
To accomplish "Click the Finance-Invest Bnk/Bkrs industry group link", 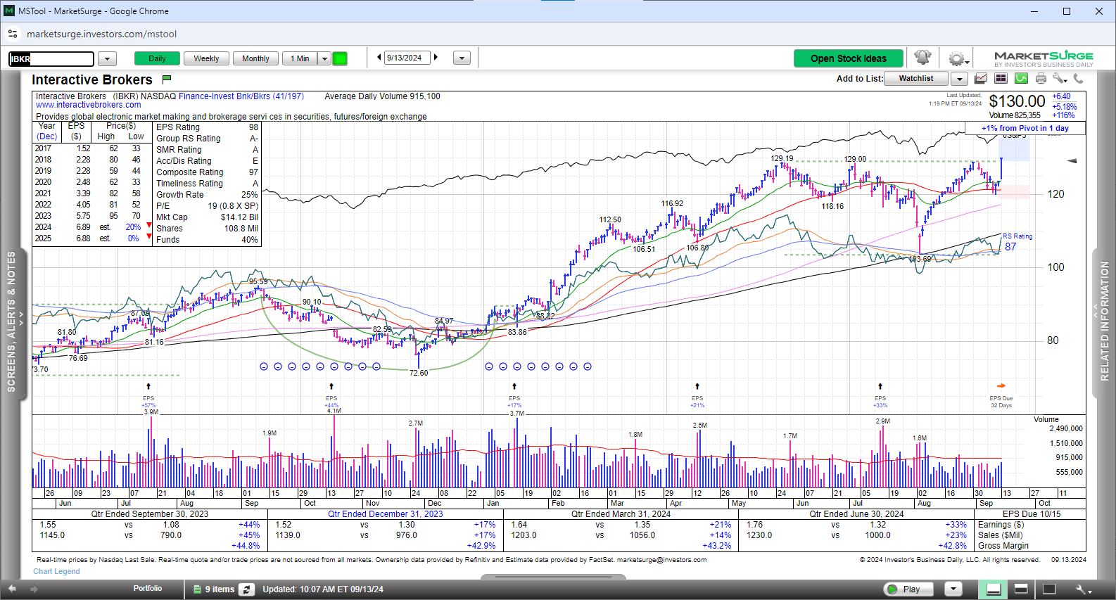I will [241, 96].
